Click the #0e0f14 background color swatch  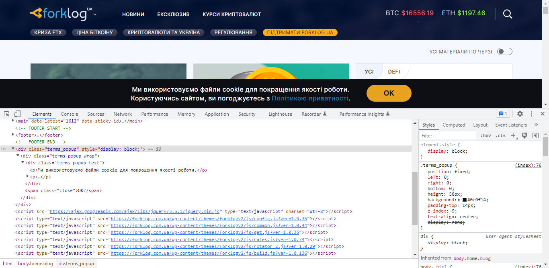click(x=465, y=200)
